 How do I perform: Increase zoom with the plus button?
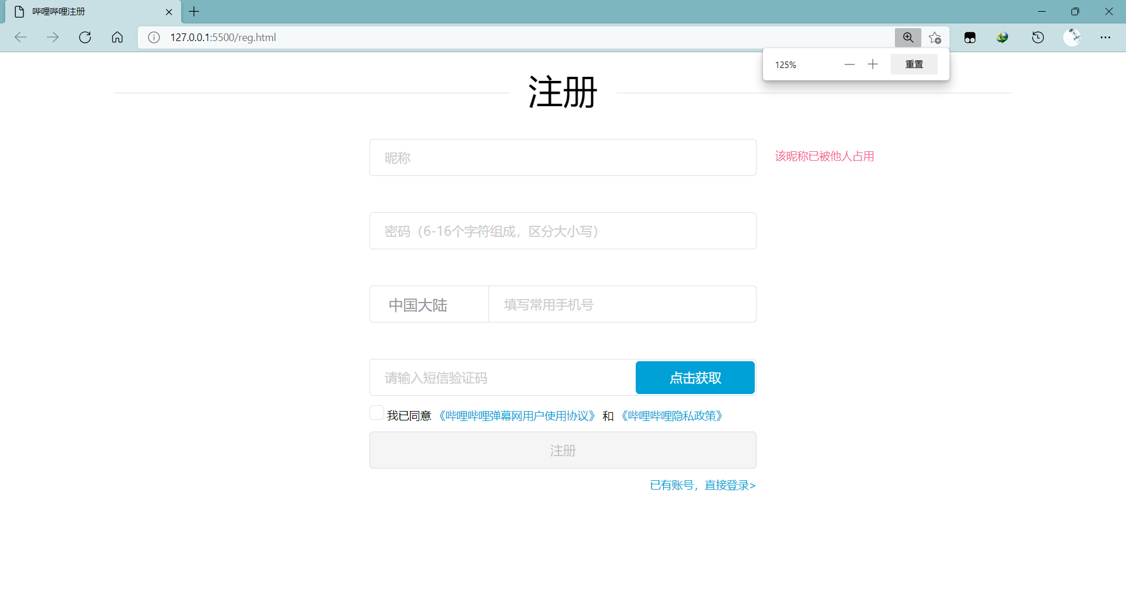pyautogui.click(x=873, y=65)
